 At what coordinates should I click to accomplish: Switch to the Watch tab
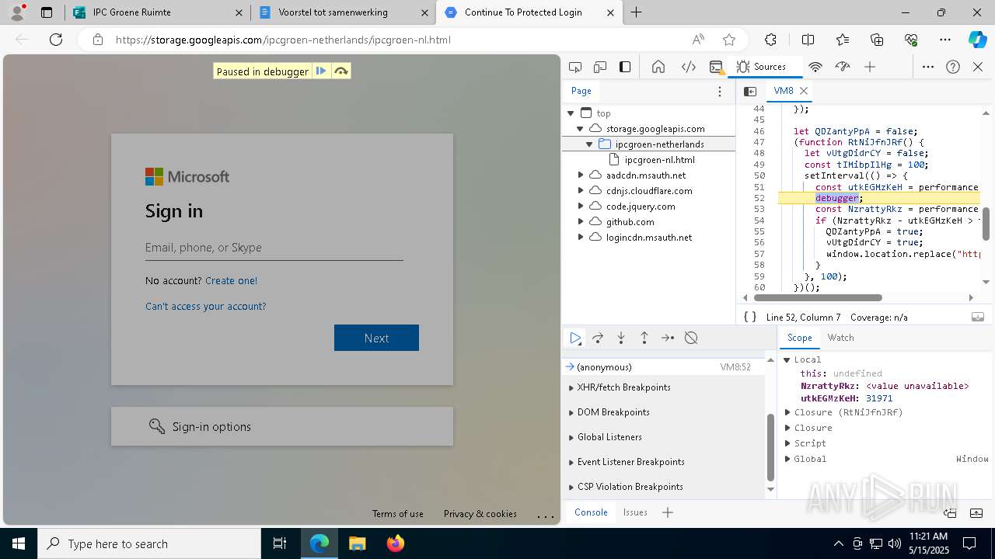coord(841,338)
